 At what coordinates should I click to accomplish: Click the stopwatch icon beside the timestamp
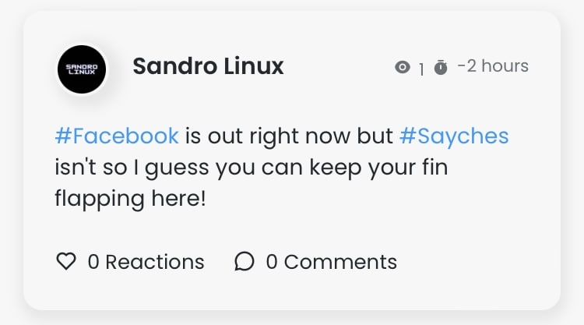[441, 68]
